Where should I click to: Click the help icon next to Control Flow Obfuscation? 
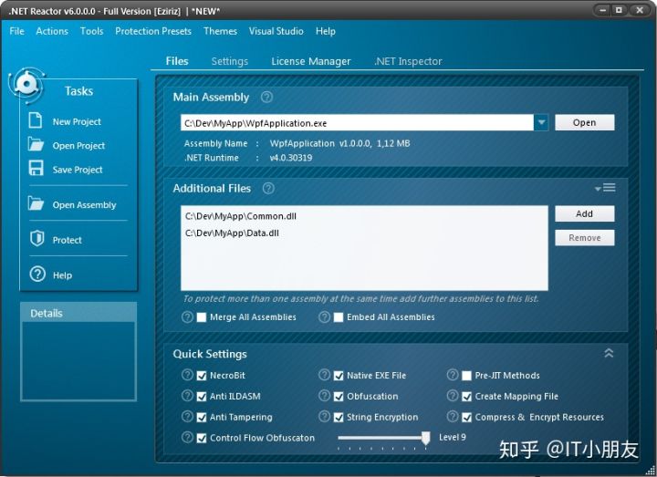point(187,438)
